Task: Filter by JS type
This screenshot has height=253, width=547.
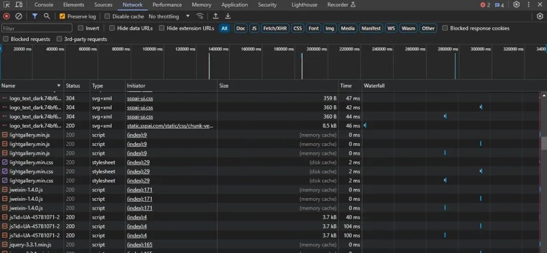Action: 254,28
